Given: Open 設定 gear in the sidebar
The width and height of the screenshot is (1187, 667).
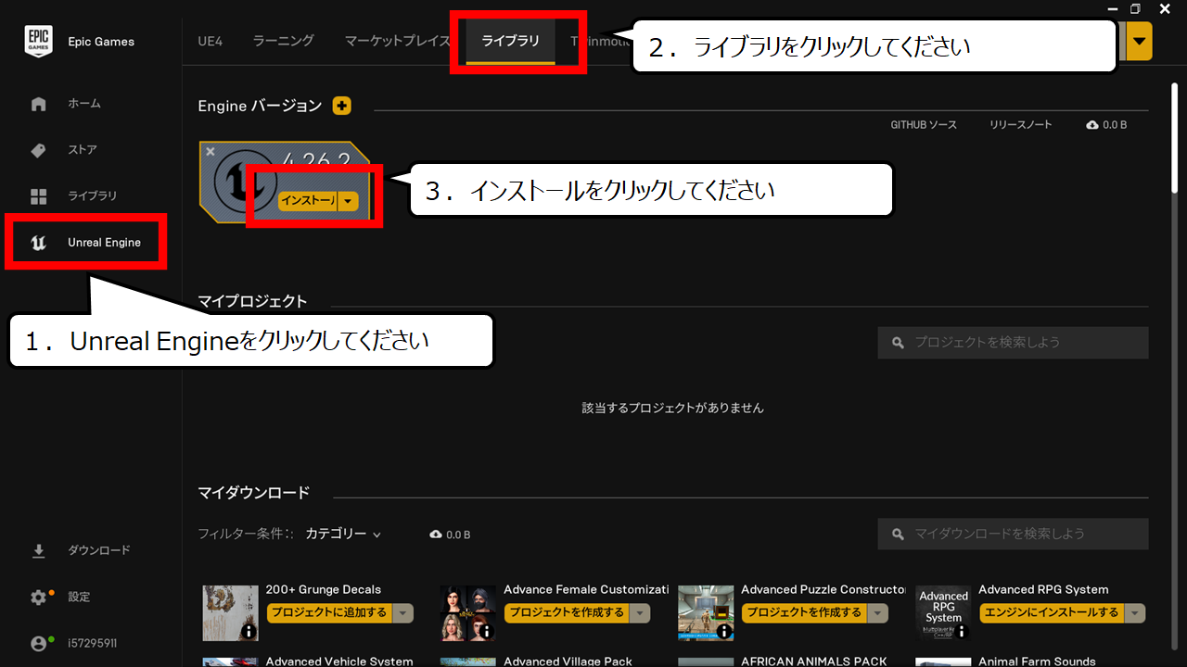Looking at the screenshot, I should click(x=38, y=598).
